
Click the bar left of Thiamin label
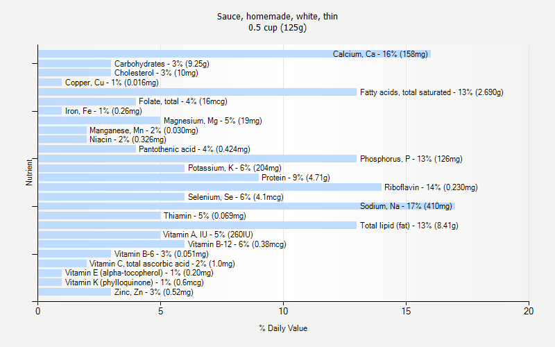pos(99,216)
